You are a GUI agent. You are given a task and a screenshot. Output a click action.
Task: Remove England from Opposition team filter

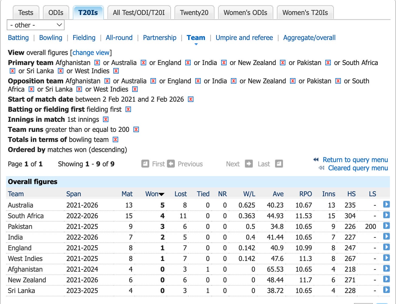click(x=198, y=81)
